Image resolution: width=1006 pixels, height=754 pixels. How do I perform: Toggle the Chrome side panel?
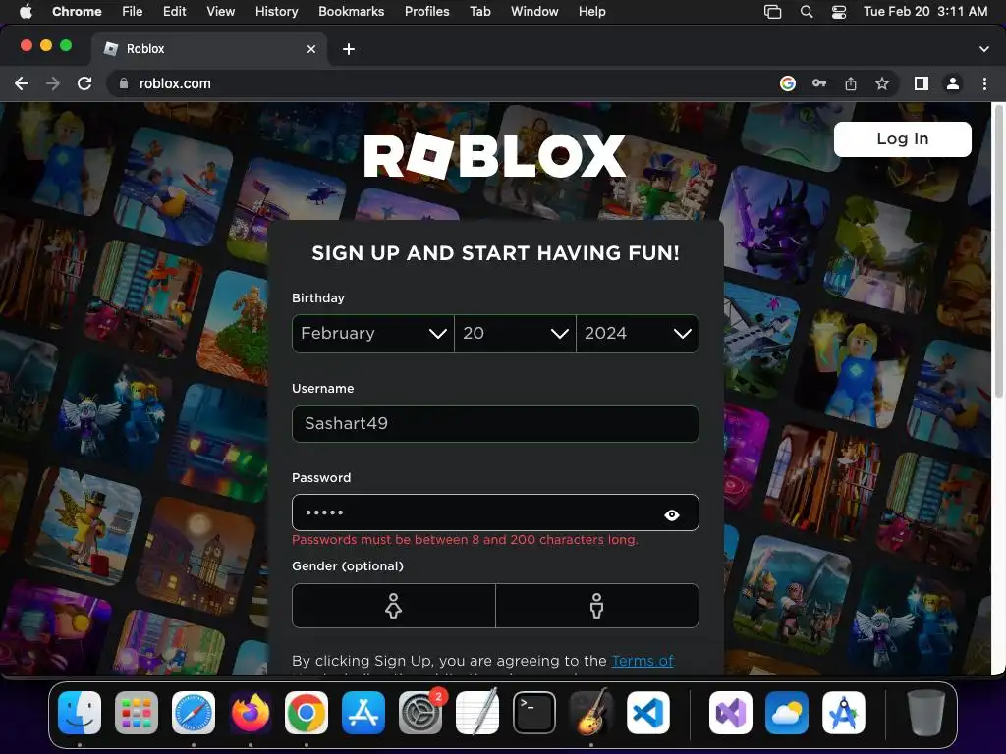pyautogui.click(x=922, y=83)
